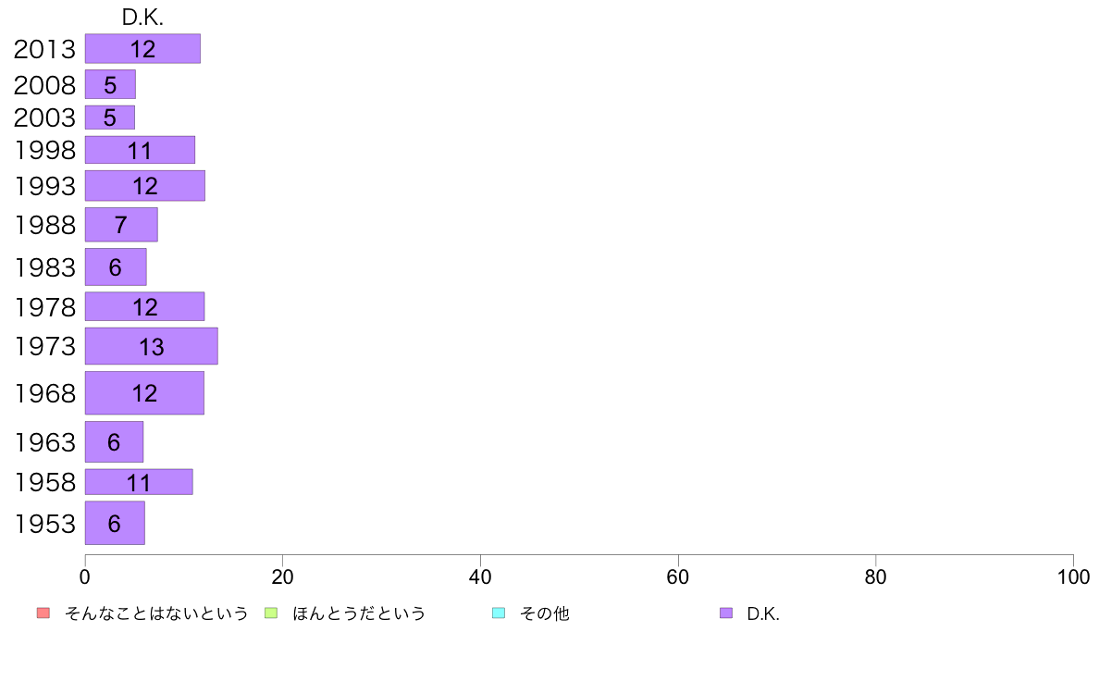Click the 1963 bar with value 6
This screenshot has height=681, width=1099.
pyautogui.click(x=114, y=442)
